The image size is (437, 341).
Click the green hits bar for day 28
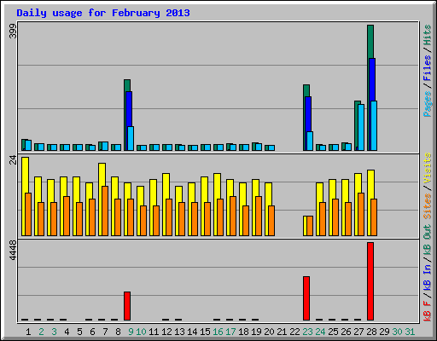click(x=370, y=42)
